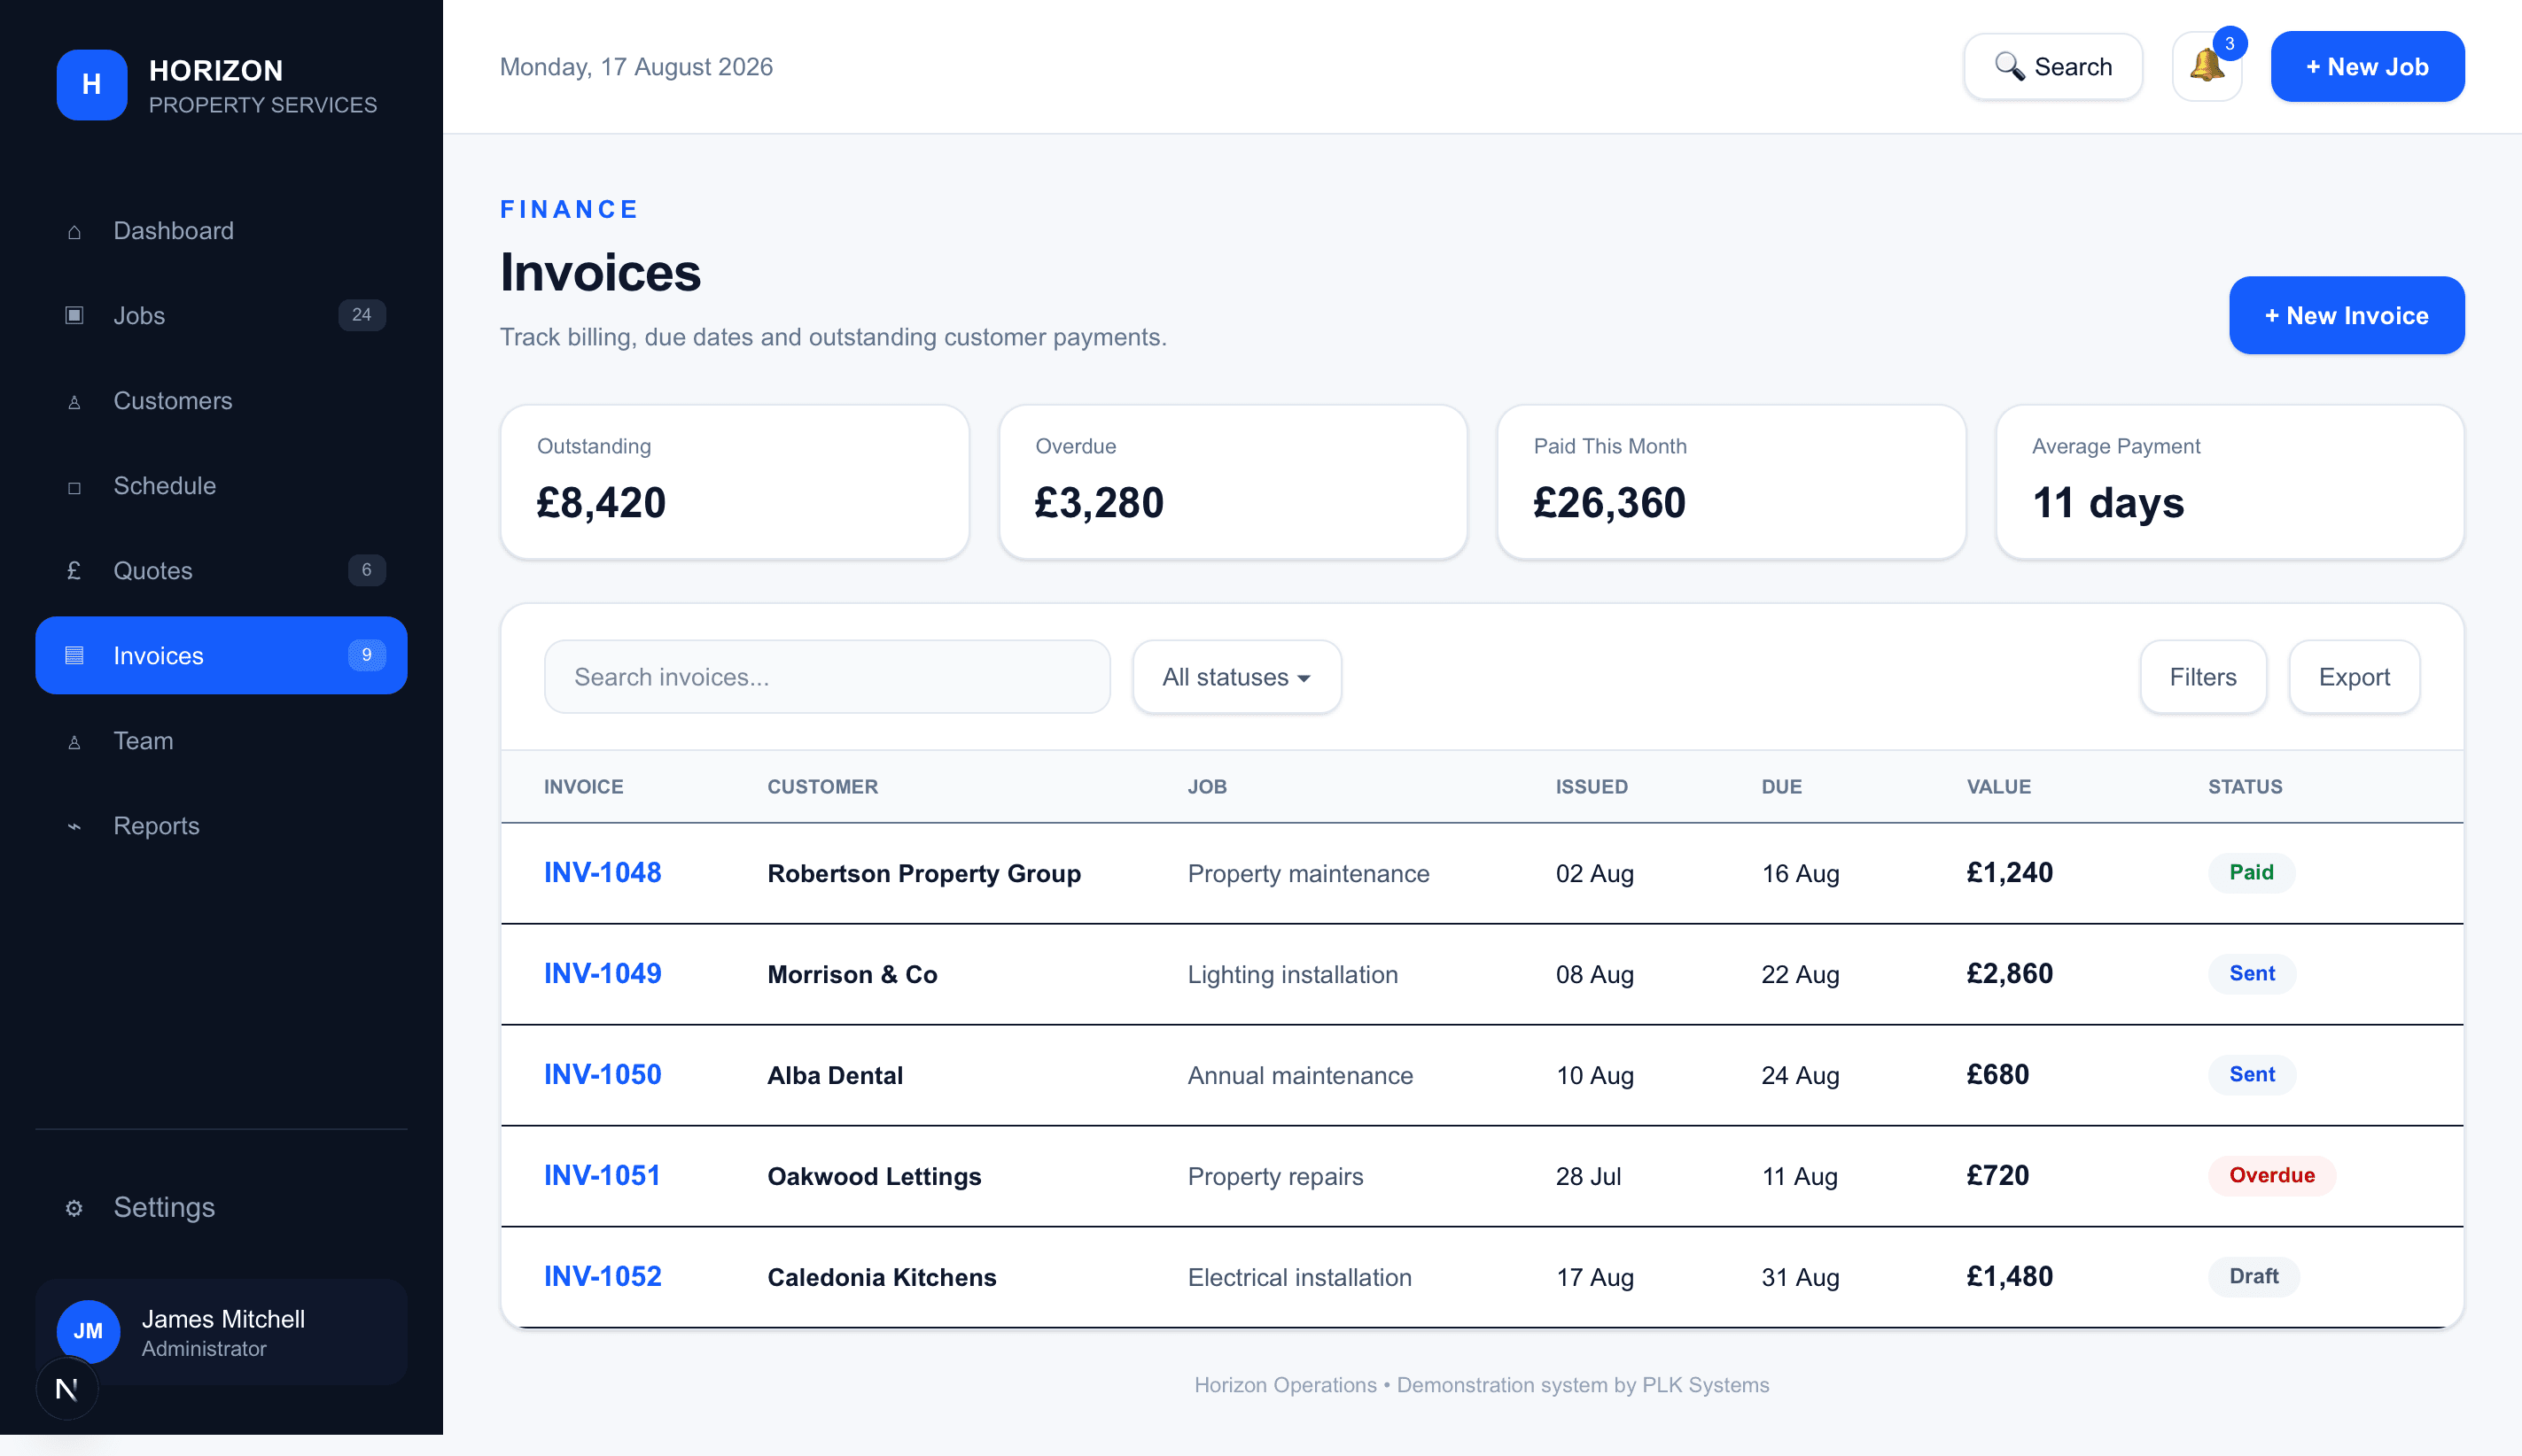Image resolution: width=2522 pixels, height=1456 pixels.
Task: Click the Team person icon
Action: tap(74, 742)
